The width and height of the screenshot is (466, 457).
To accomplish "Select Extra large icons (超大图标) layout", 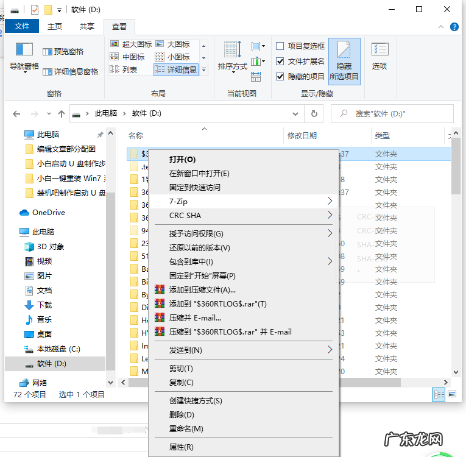I will click(x=131, y=44).
